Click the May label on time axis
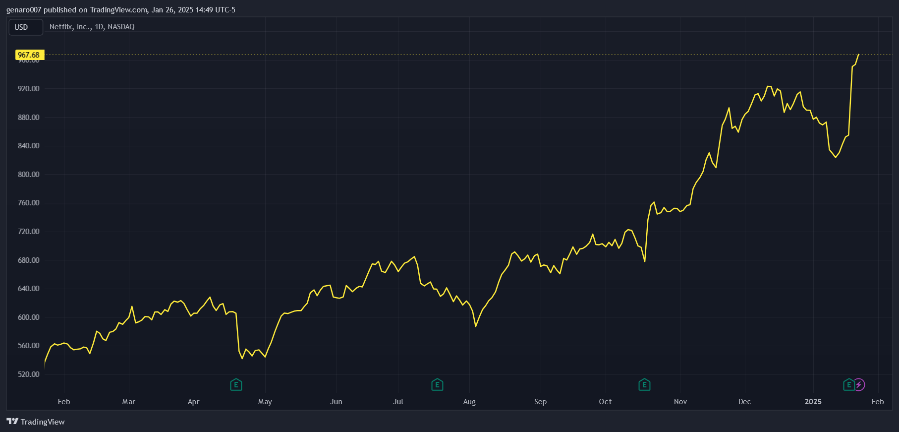Viewport: 899px width, 432px height. coord(265,402)
